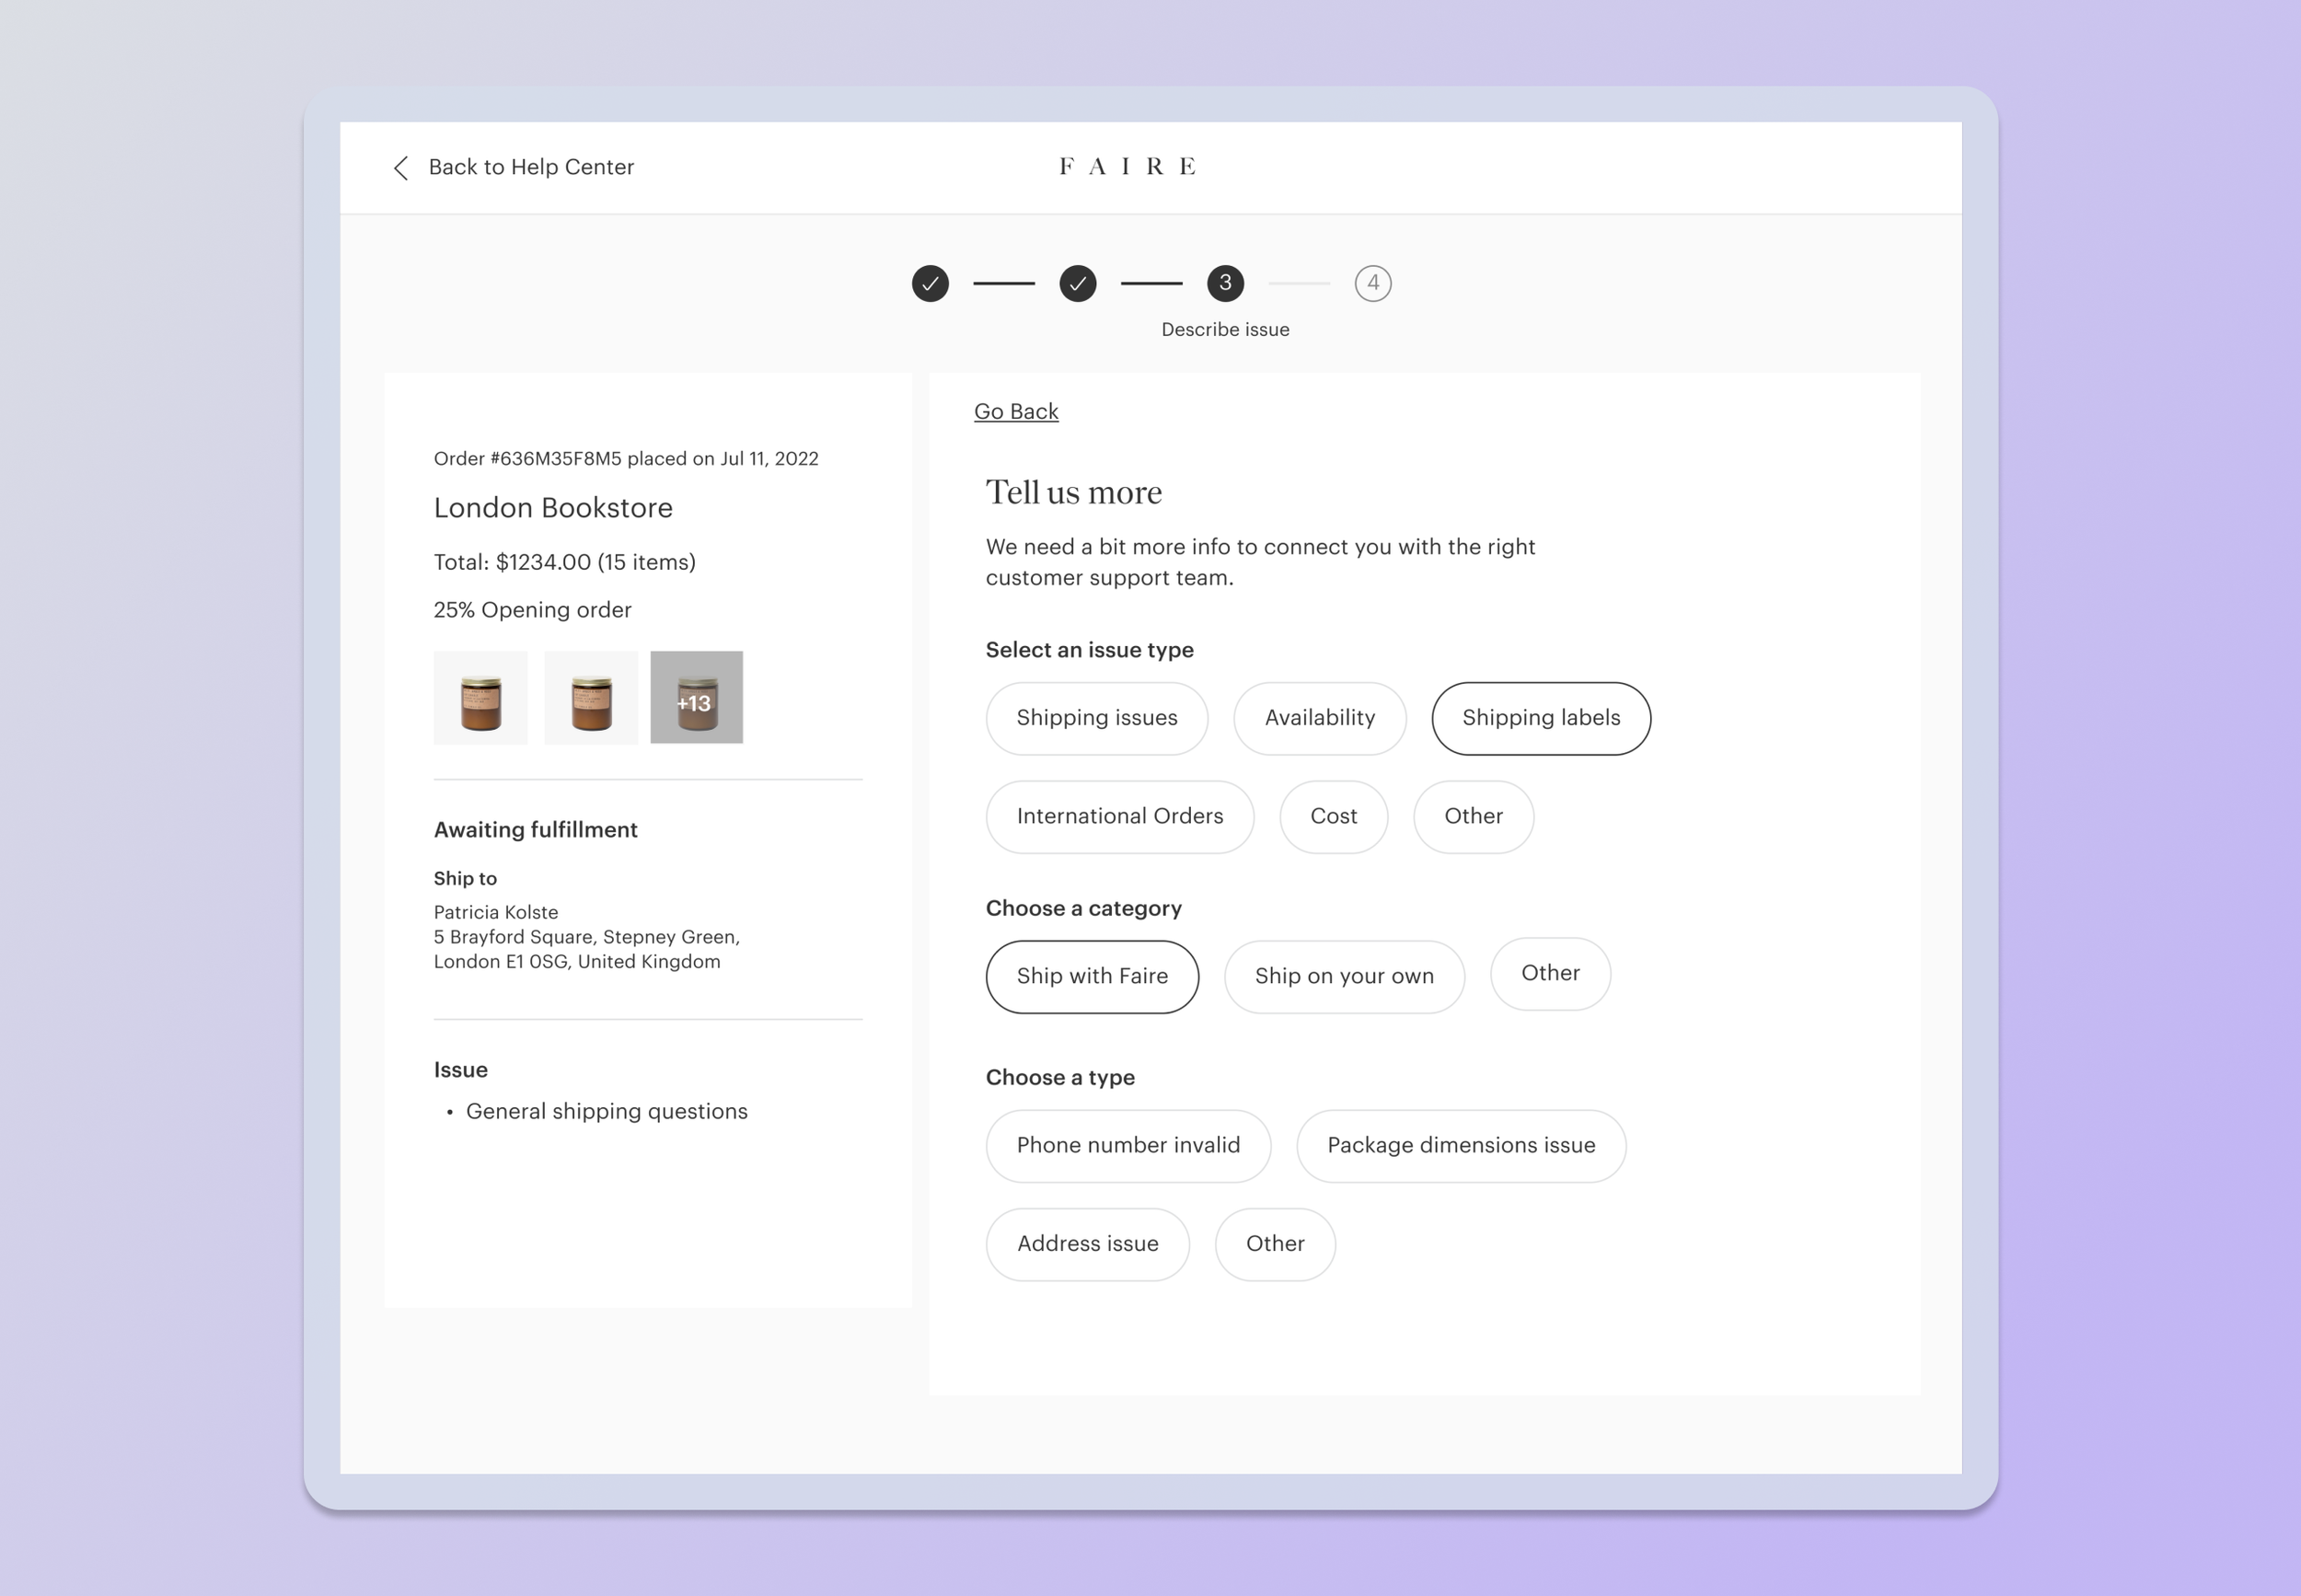The width and height of the screenshot is (2301, 1596).
Task: Click the back arrow chevron icon
Action: click(x=401, y=168)
